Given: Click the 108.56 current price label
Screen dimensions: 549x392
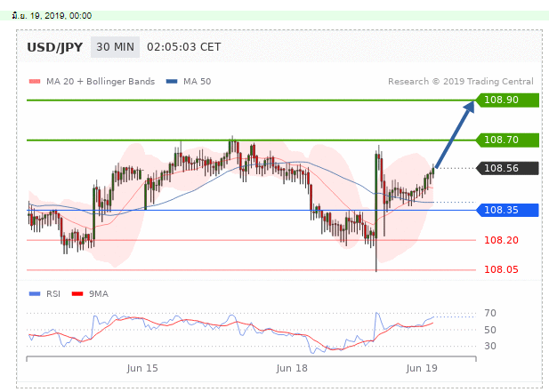Looking at the screenshot, I should click(x=507, y=168).
